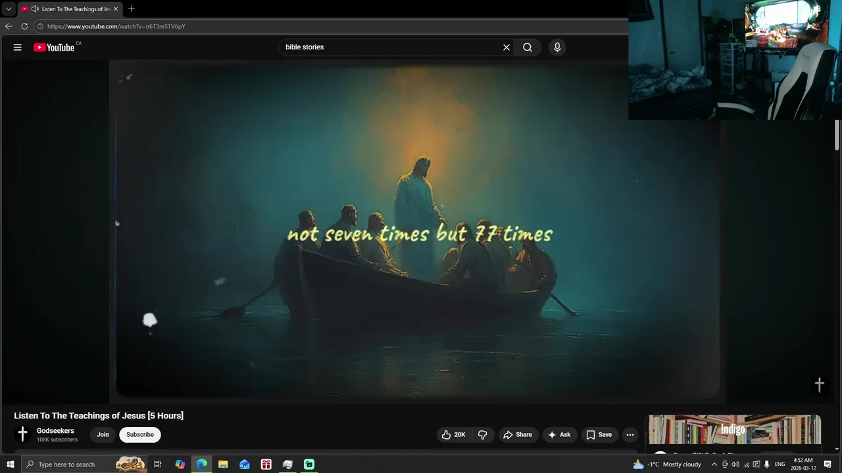The width and height of the screenshot is (842, 473).
Task: Open File Explorer from taskbar
Action: [223, 464]
